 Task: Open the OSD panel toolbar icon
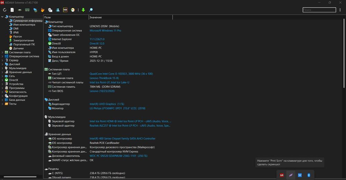click(x=65, y=10)
